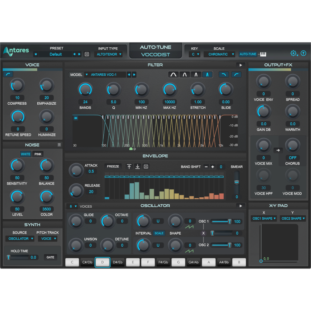Randomize the preset with the dice icon
311x311 pixels.
coord(87,54)
